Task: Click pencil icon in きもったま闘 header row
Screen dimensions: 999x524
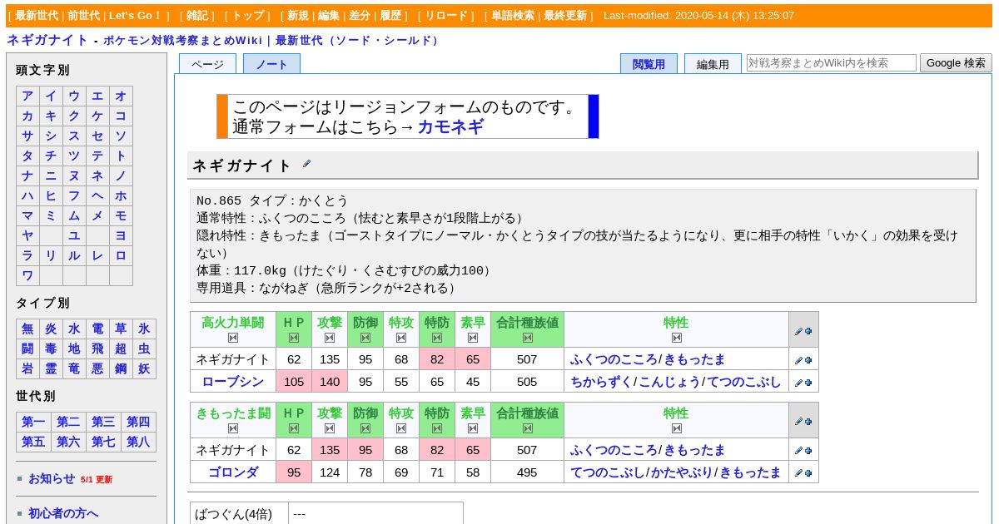Action: coord(798,421)
